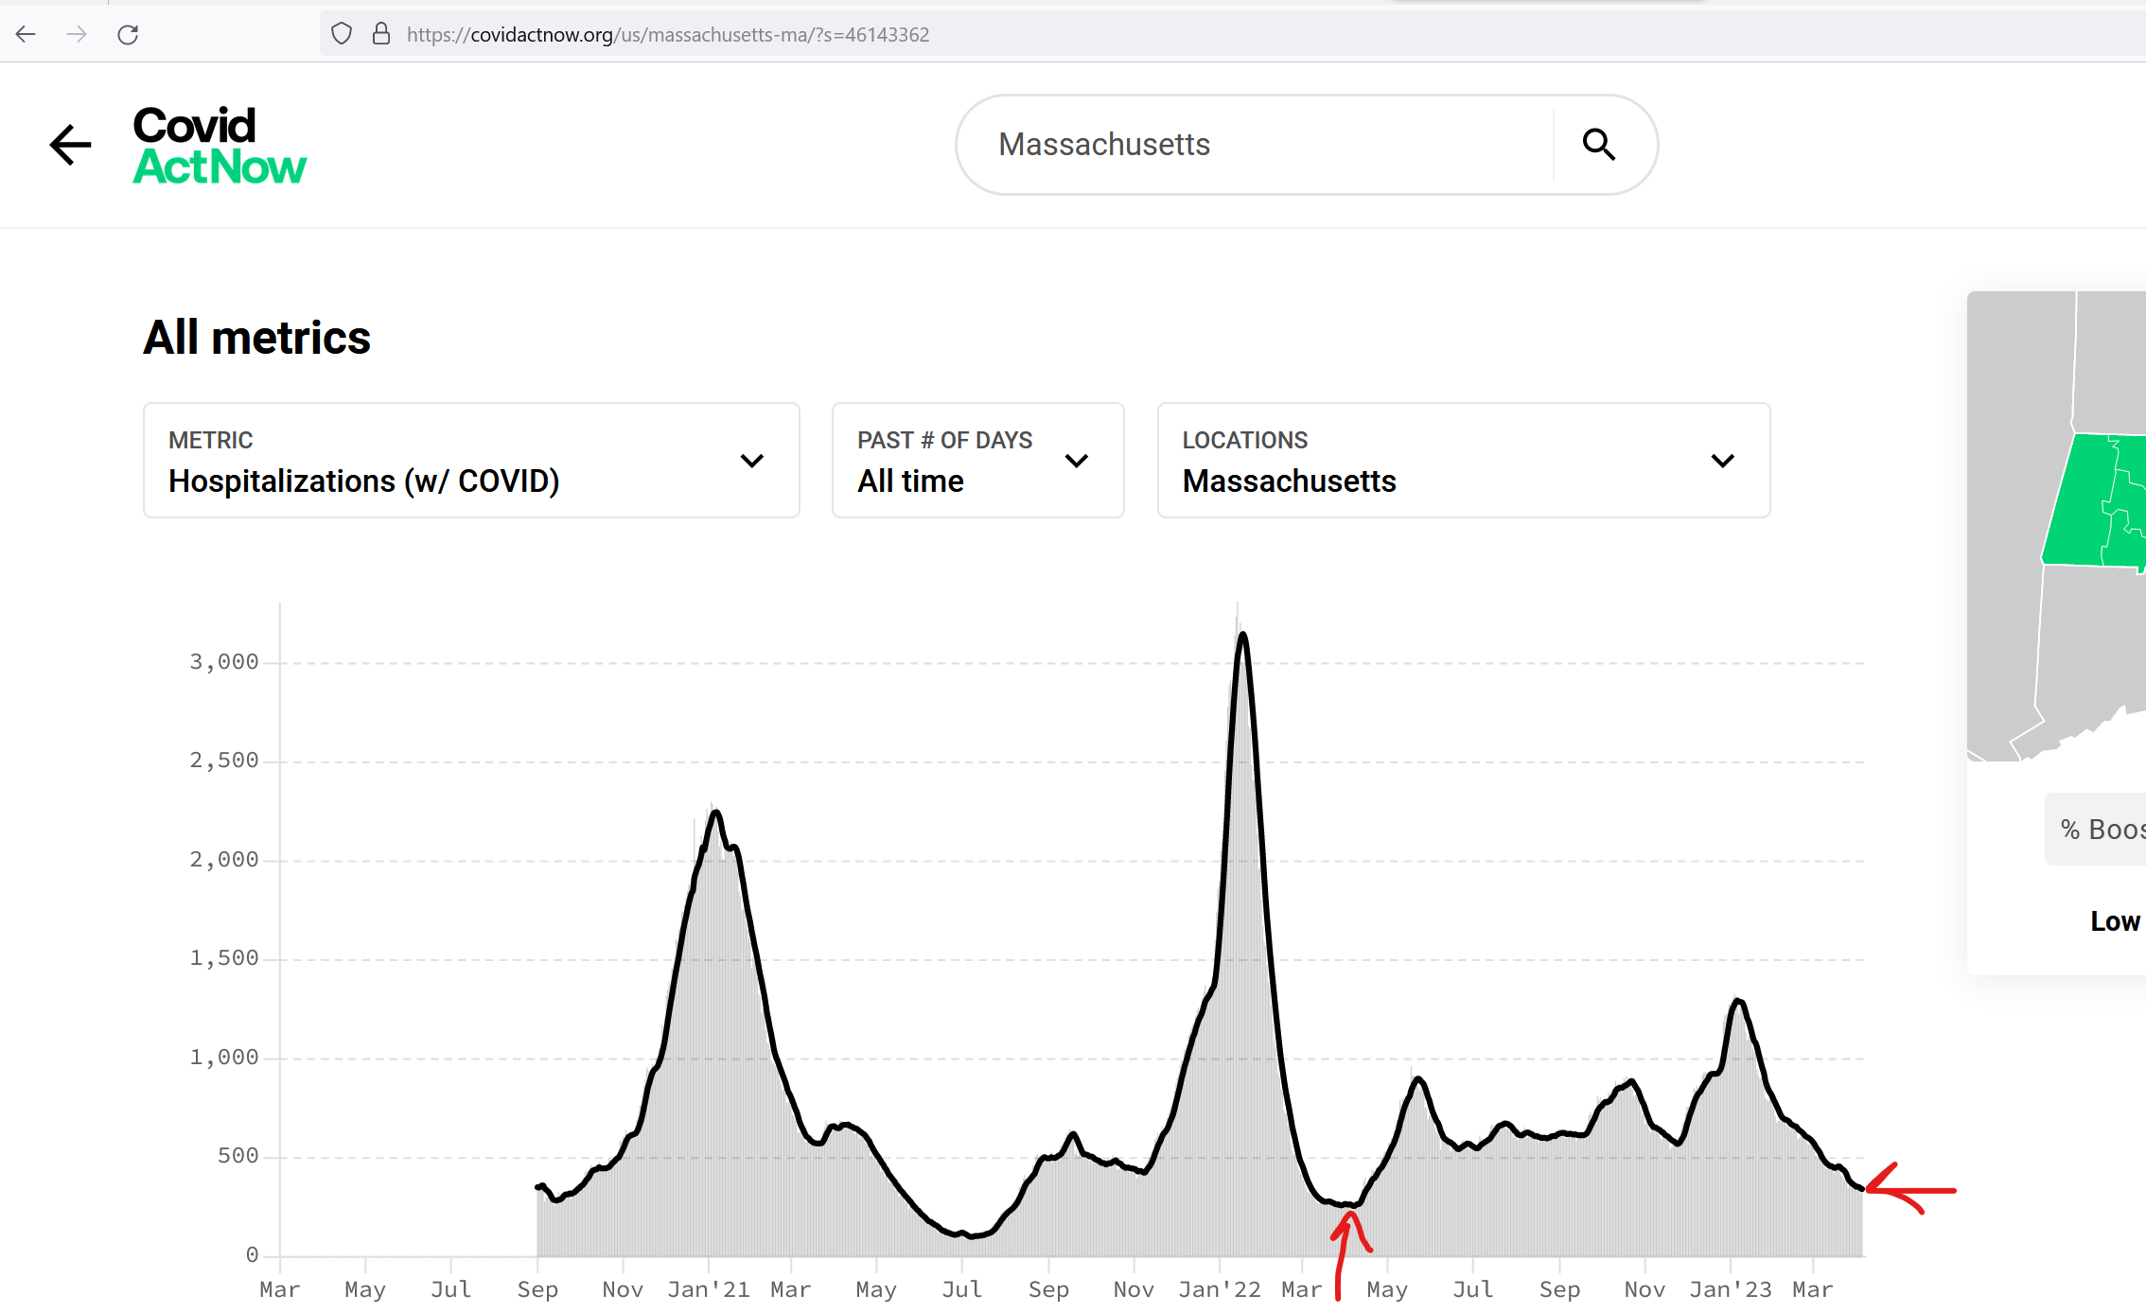Click the Low risk label
The width and height of the screenshot is (2146, 1312).
pyautogui.click(x=2114, y=920)
